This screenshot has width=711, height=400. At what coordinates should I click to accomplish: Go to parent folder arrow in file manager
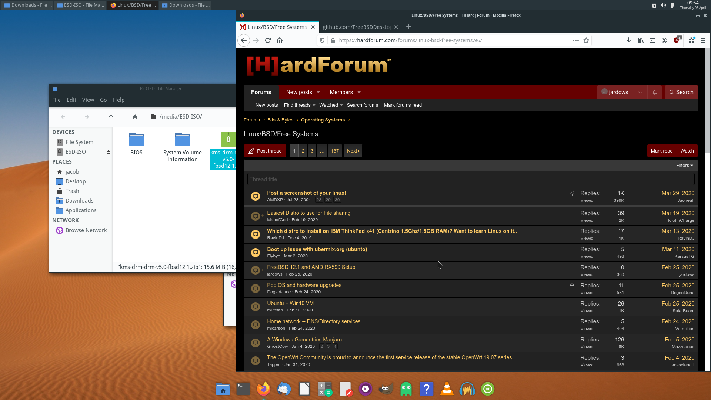[111, 117]
